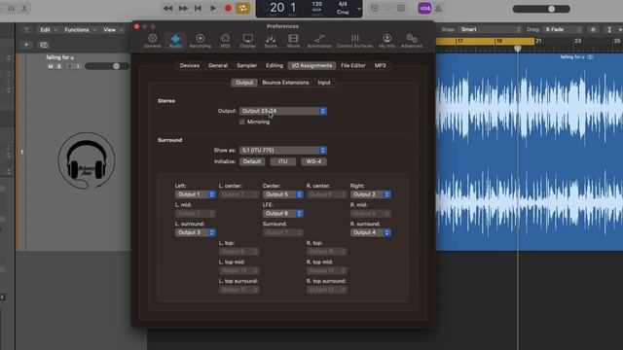This screenshot has height=350, width=623.
Task: Click the yellow cycle range in ruler
Action: click(x=485, y=41)
